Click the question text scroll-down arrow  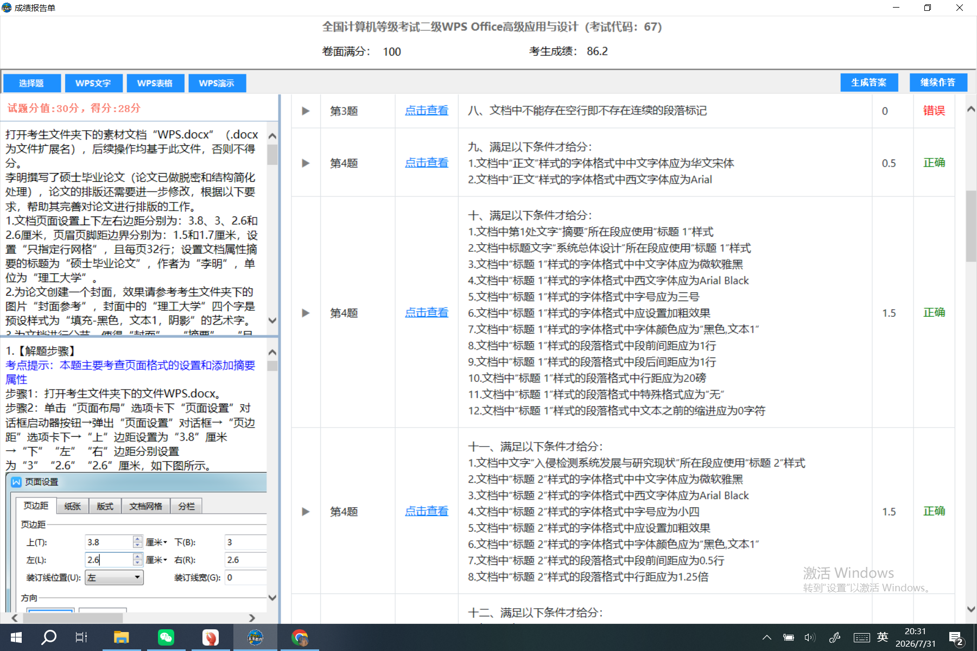[272, 321]
